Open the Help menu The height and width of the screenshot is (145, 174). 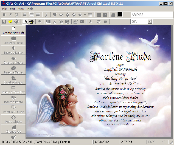30,9
